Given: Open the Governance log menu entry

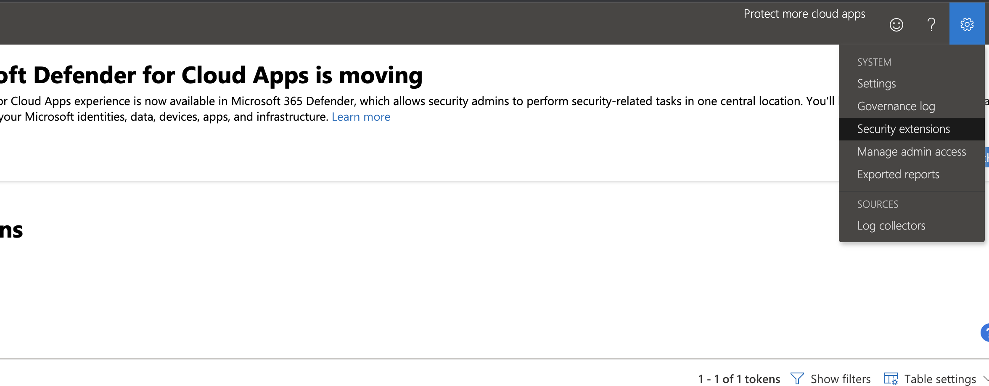Looking at the screenshot, I should click(896, 106).
